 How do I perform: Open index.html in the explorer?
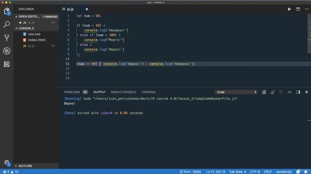pos(36,40)
